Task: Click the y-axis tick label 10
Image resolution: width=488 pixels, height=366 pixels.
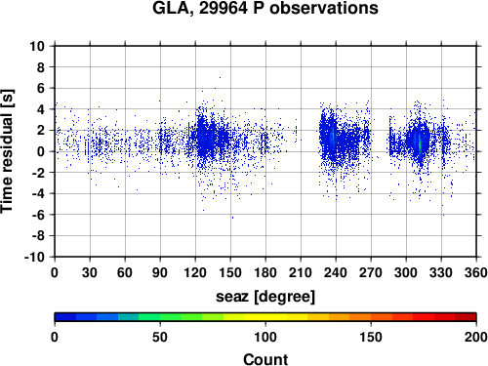Action: (x=37, y=46)
